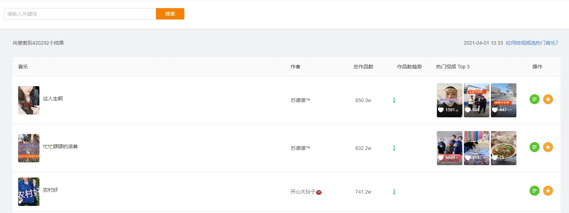Image resolution: width=569 pixels, height=213 pixels.
Task: Click the 总作品数 column header
Action: 363,67
